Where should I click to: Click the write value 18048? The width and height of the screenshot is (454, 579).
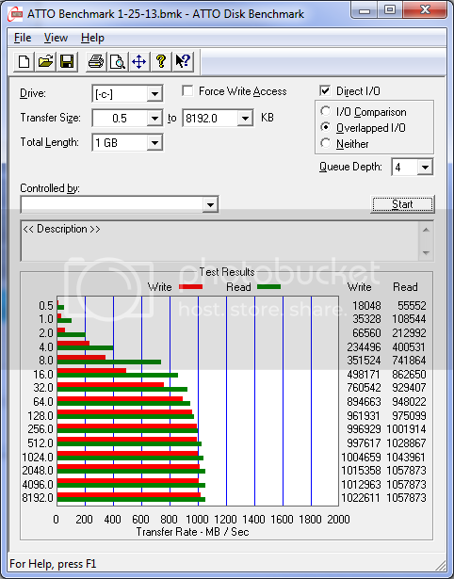pos(366,305)
